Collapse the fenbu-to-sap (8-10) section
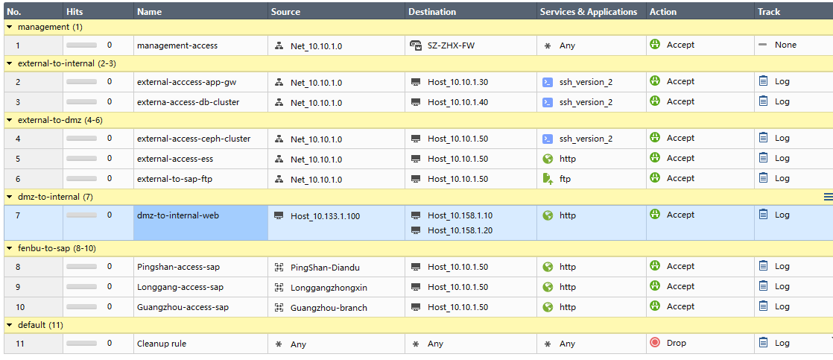 pyautogui.click(x=10, y=248)
